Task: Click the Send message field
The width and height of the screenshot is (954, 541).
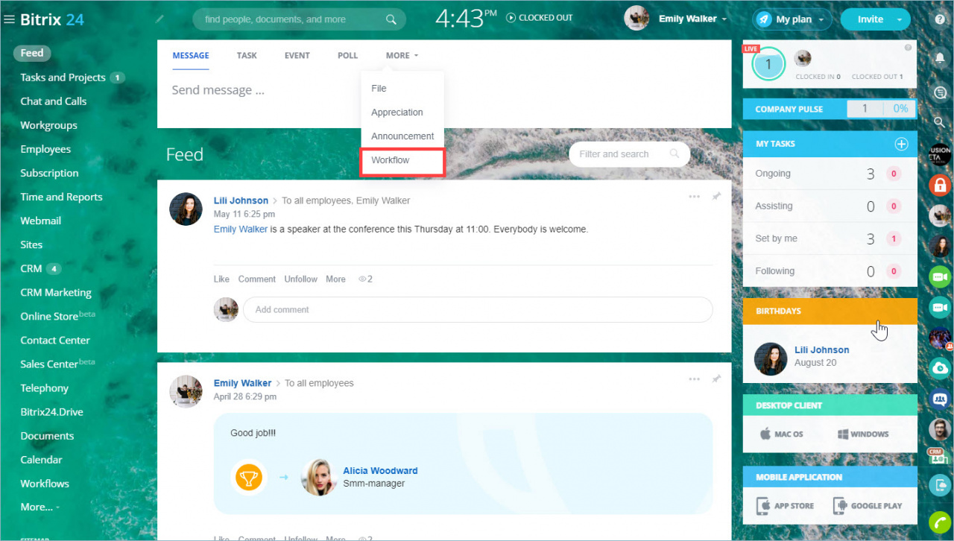Action: click(x=444, y=90)
